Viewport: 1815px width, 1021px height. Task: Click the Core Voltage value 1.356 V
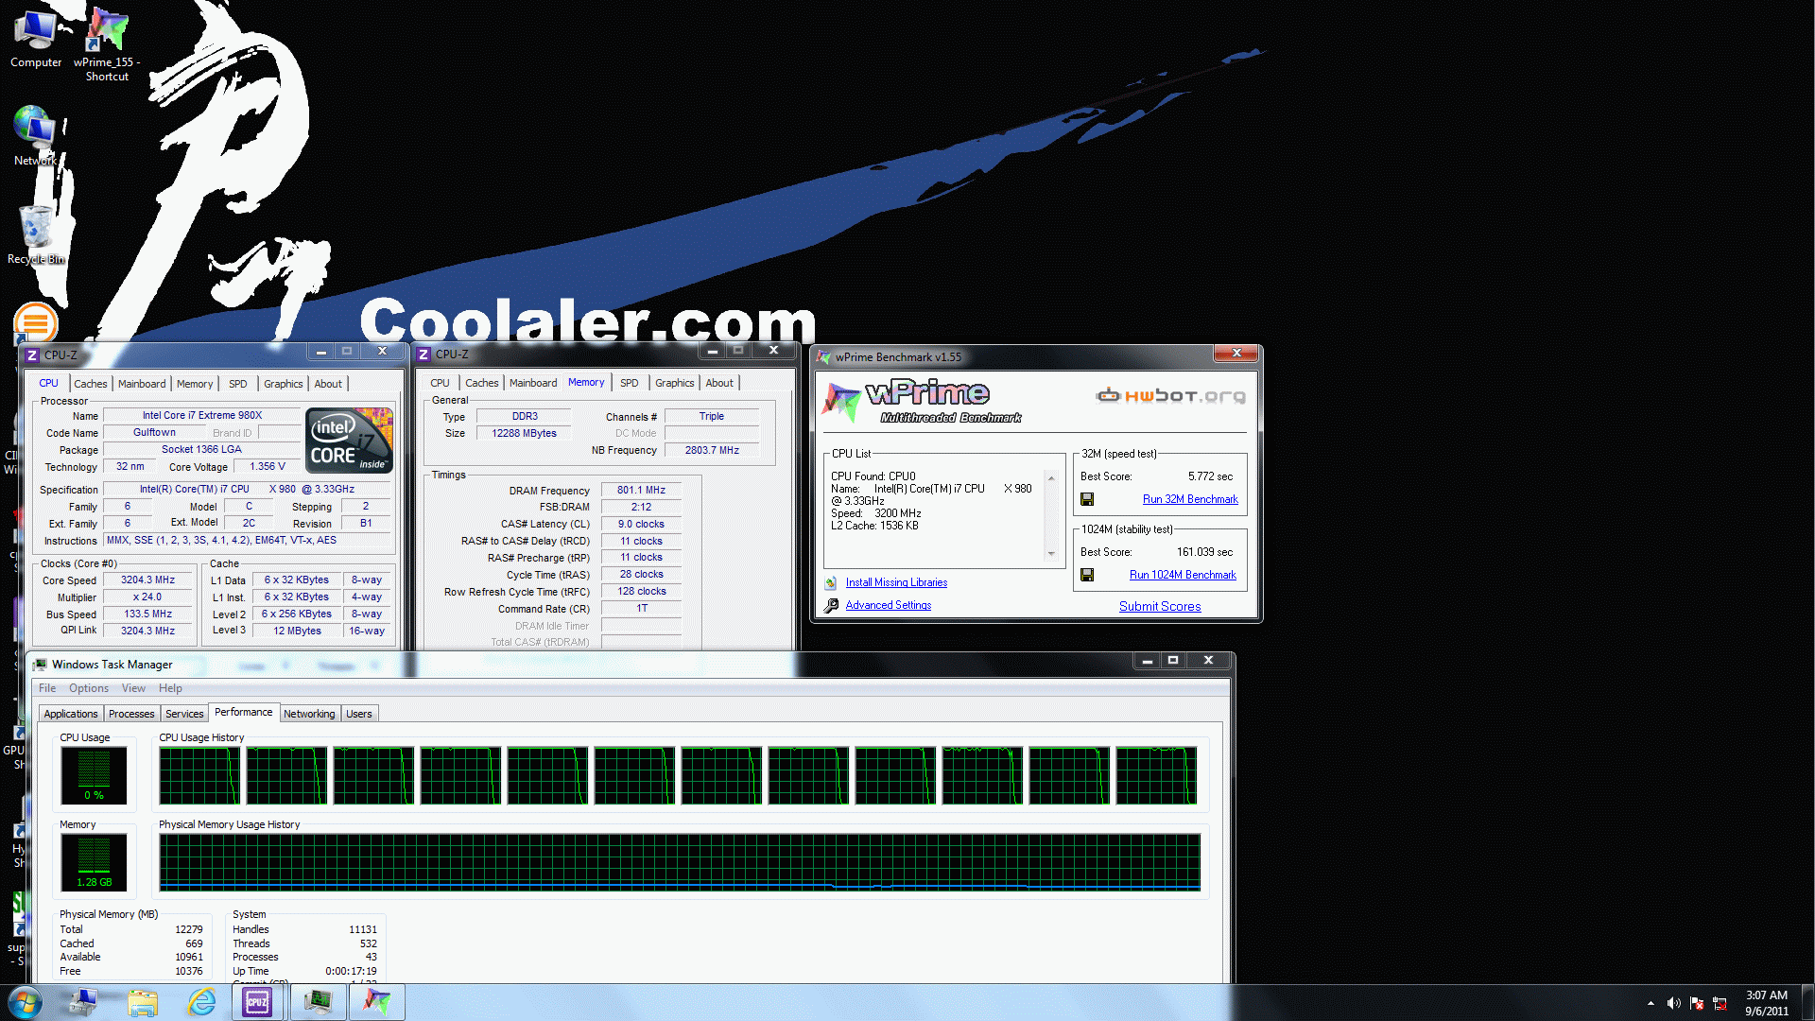click(x=267, y=467)
